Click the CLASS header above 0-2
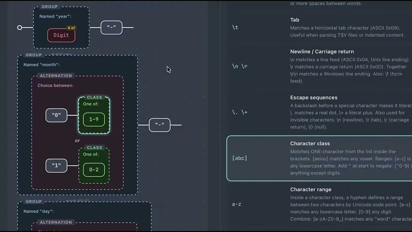412x232 pixels. click(x=95, y=148)
